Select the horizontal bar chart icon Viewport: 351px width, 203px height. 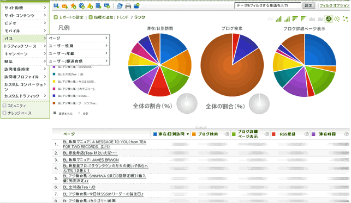tap(295, 19)
